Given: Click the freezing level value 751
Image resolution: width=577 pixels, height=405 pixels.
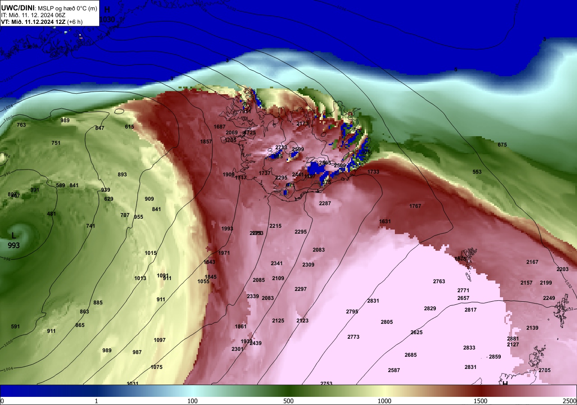Looking at the screenshot, I should [x=56, y=143].
